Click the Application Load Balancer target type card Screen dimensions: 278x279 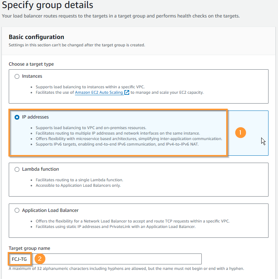pyautogui.click(x=139, y=221)
